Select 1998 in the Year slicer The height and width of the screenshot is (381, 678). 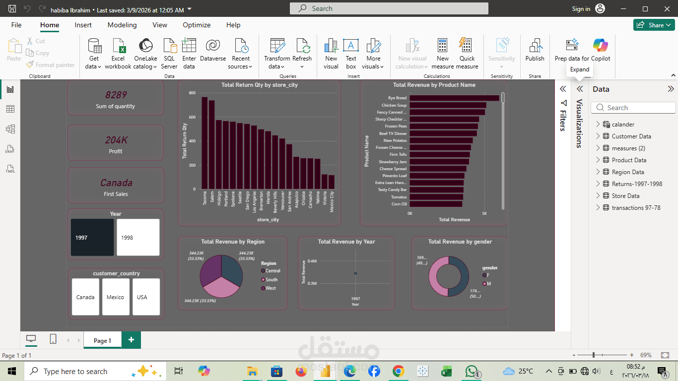point(138,238)
